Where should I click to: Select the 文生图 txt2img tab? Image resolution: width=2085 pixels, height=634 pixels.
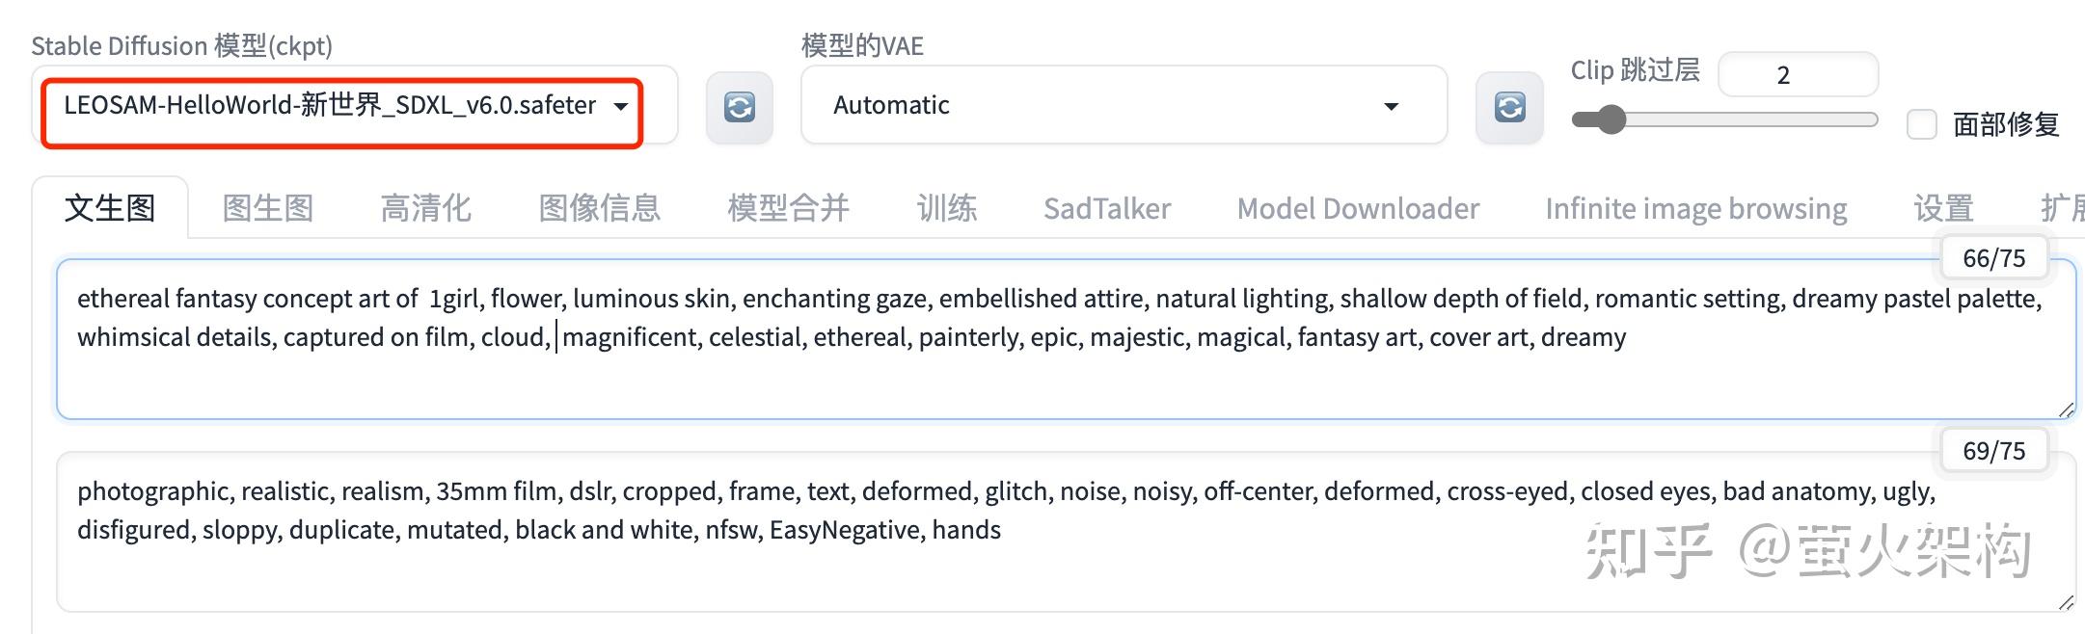[x=109, y=207]
